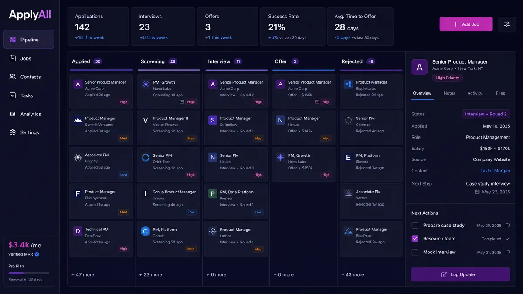523x294 pixels.
Task: Click flag icon beside Mock interview
Action: [x=507, y=252]
